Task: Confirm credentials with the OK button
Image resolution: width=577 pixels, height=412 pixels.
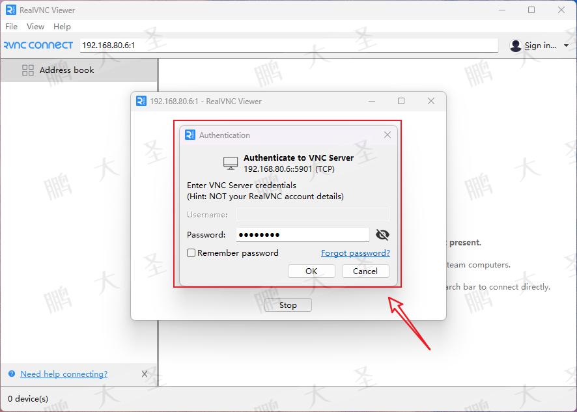Action: coord(311,271)
